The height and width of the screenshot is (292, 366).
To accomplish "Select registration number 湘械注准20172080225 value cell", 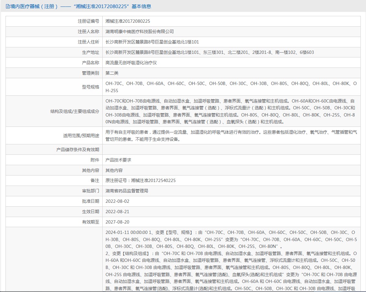I will [128, 21].
